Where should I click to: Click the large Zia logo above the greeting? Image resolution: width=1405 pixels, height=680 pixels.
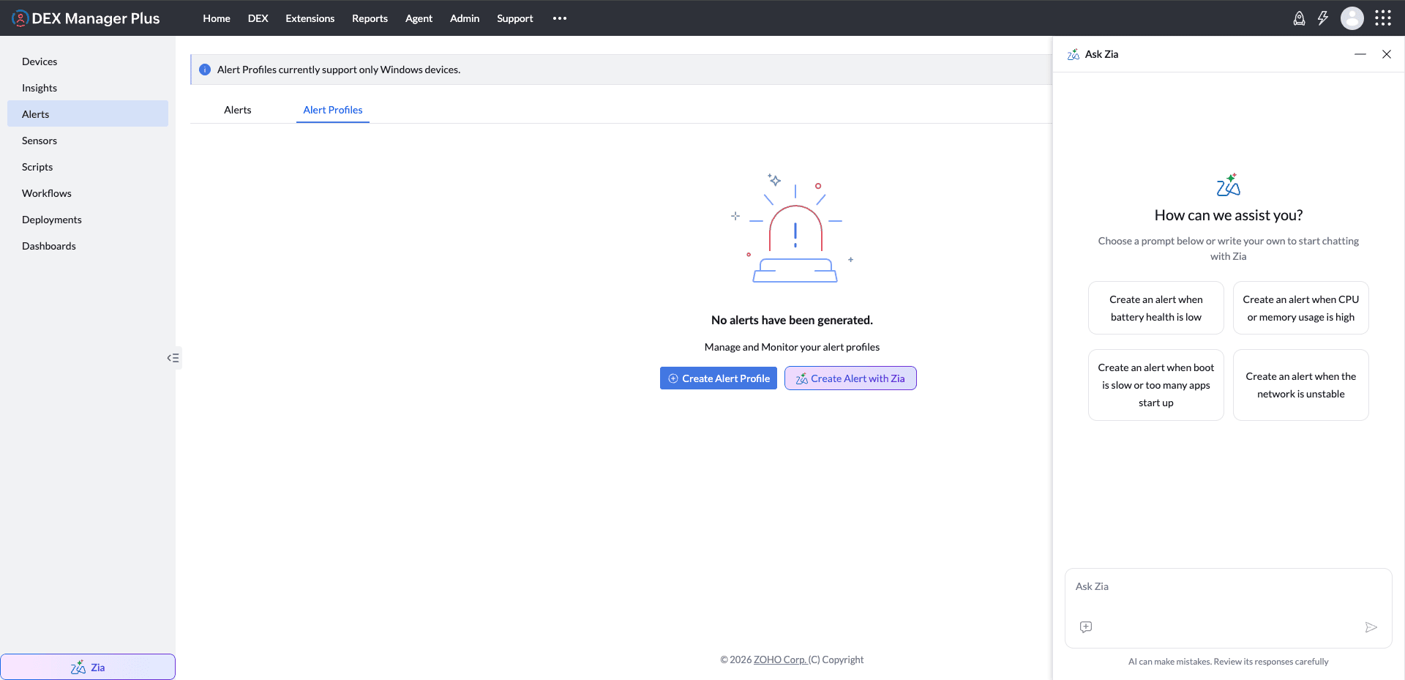coord(1229,184)
